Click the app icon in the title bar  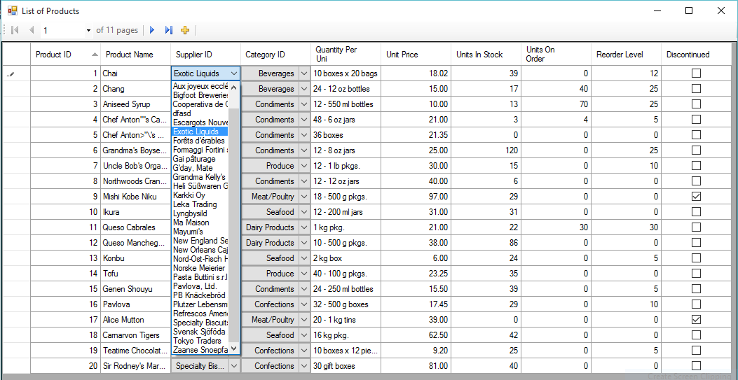click(x=12, y=10)
